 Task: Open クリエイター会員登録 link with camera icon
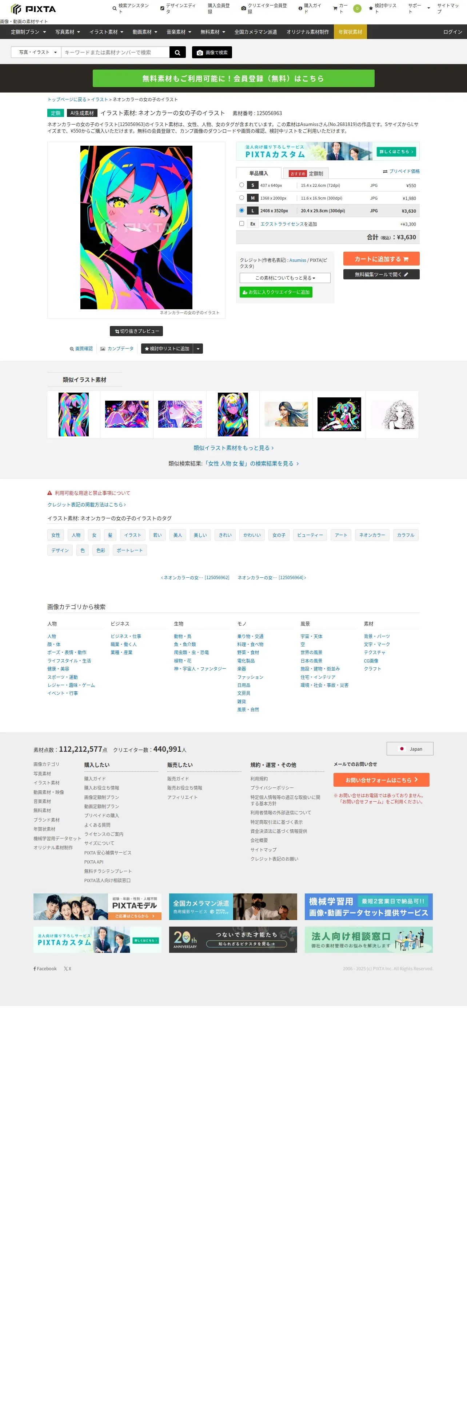click(264, 8)
